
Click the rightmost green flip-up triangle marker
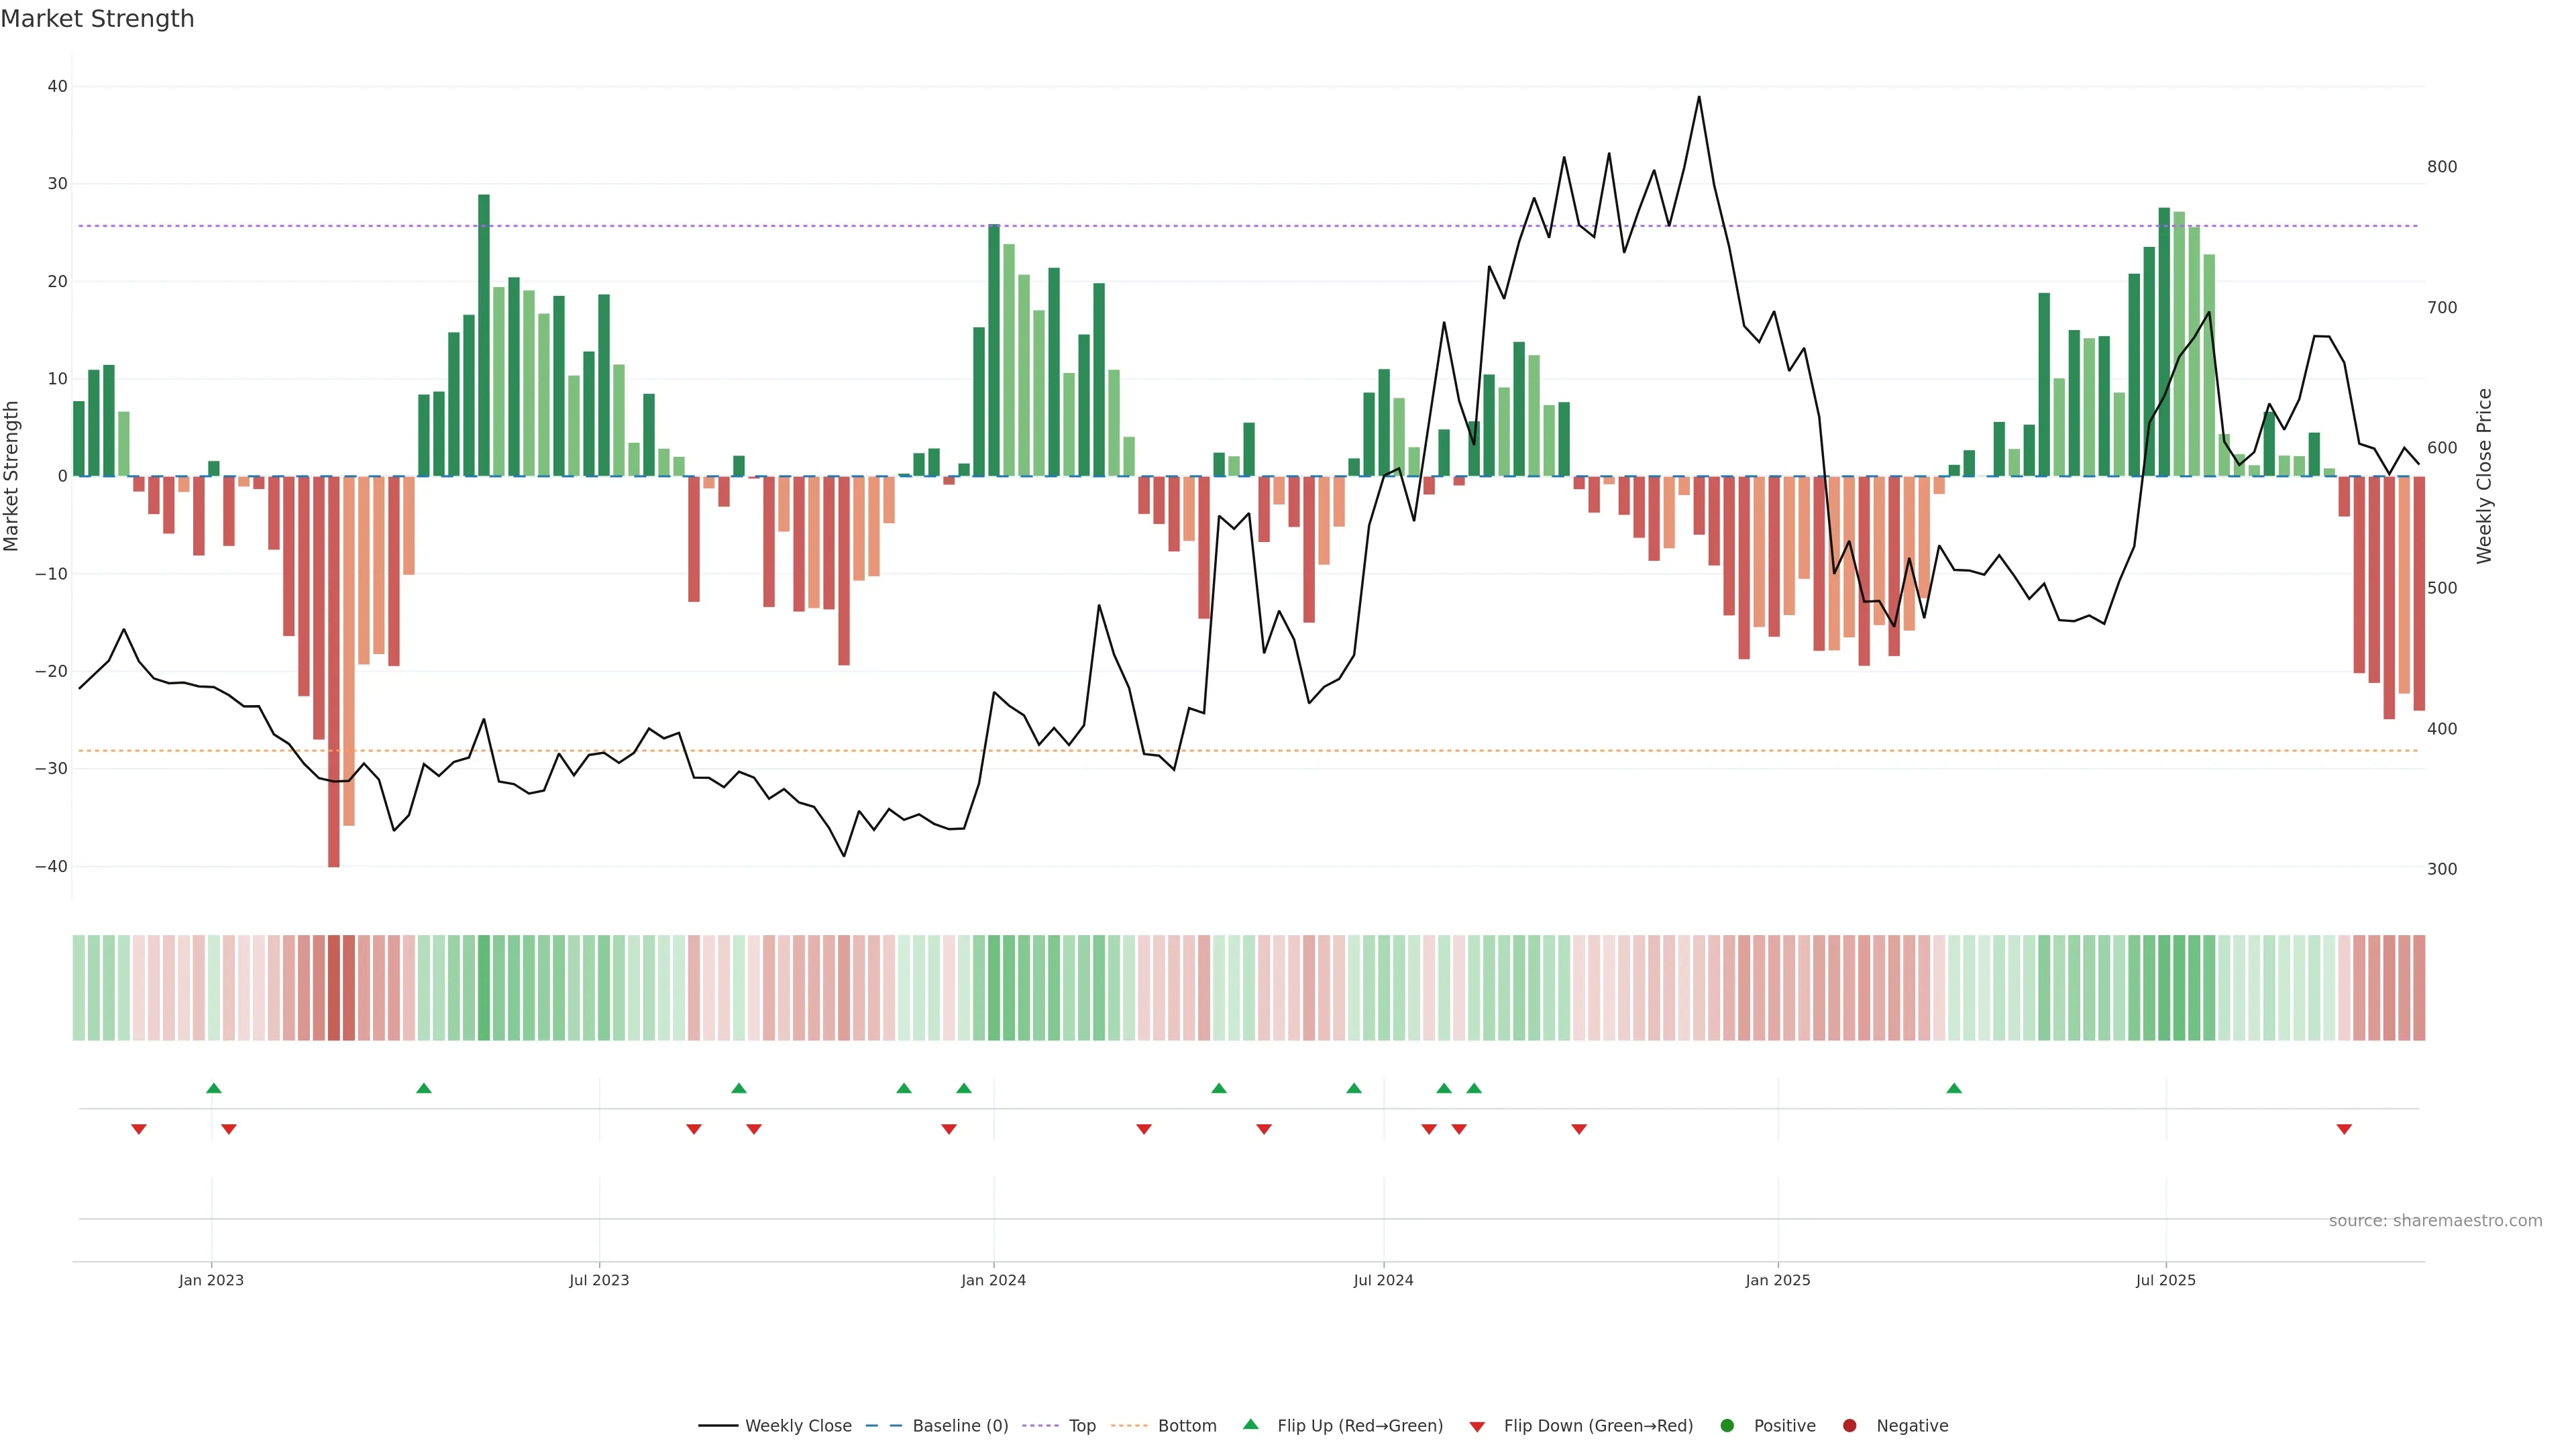(x=1954, y=1088)
